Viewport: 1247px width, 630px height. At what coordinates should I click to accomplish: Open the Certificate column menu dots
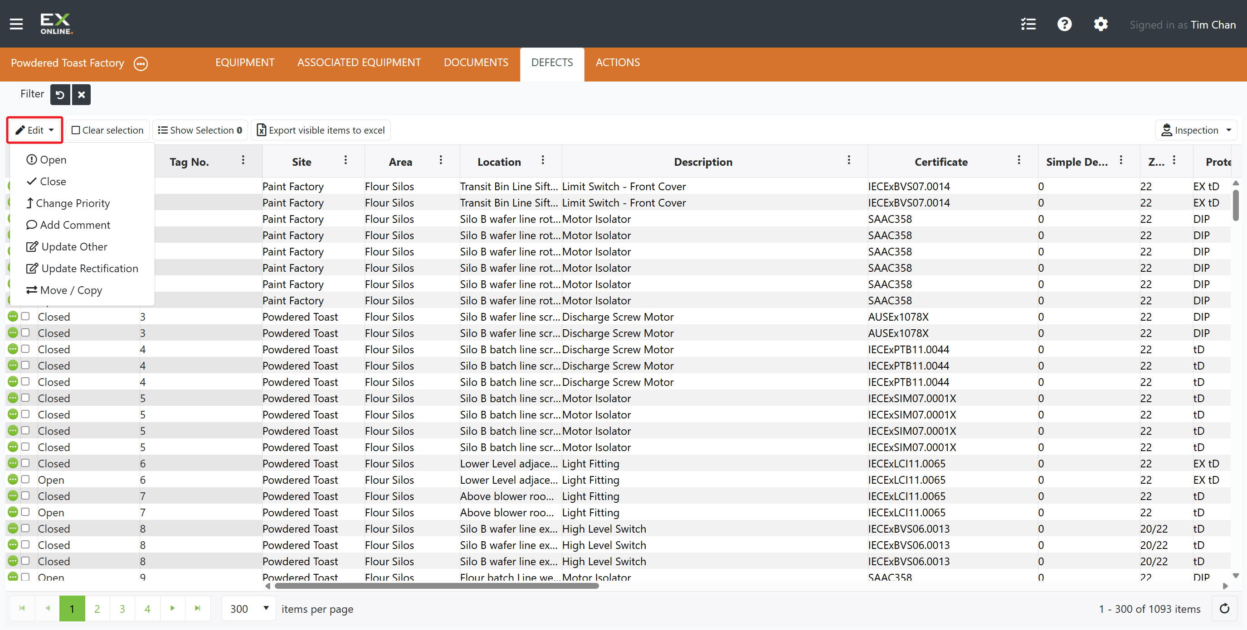[1019, 160]
